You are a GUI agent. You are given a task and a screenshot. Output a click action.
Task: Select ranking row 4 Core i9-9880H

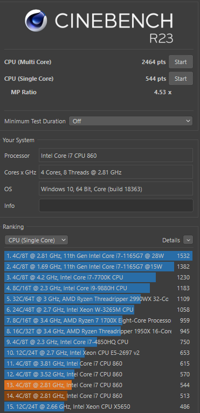pos(99,288)
